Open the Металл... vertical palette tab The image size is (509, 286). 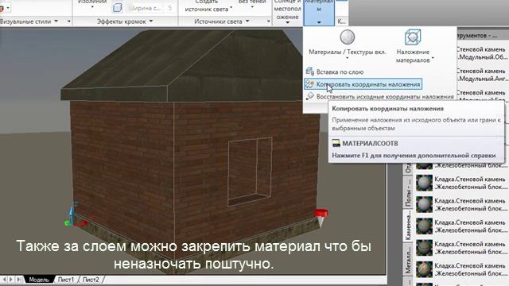[408, 259]
